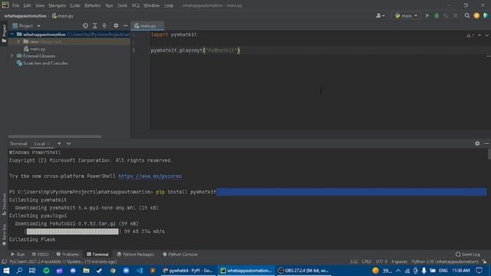The image size is (491, 276).
Task: Open the Project view selector dropdown
Action: point(26,25)
